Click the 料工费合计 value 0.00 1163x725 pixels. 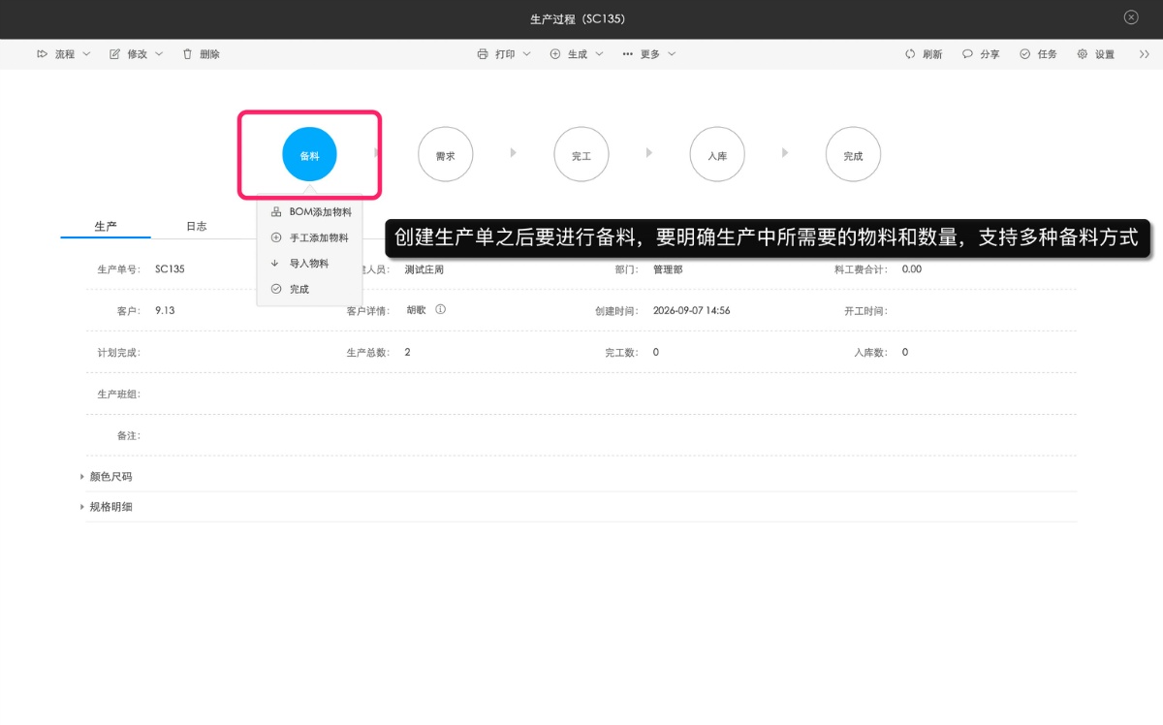pyautogui.click(x=912, y=269)
